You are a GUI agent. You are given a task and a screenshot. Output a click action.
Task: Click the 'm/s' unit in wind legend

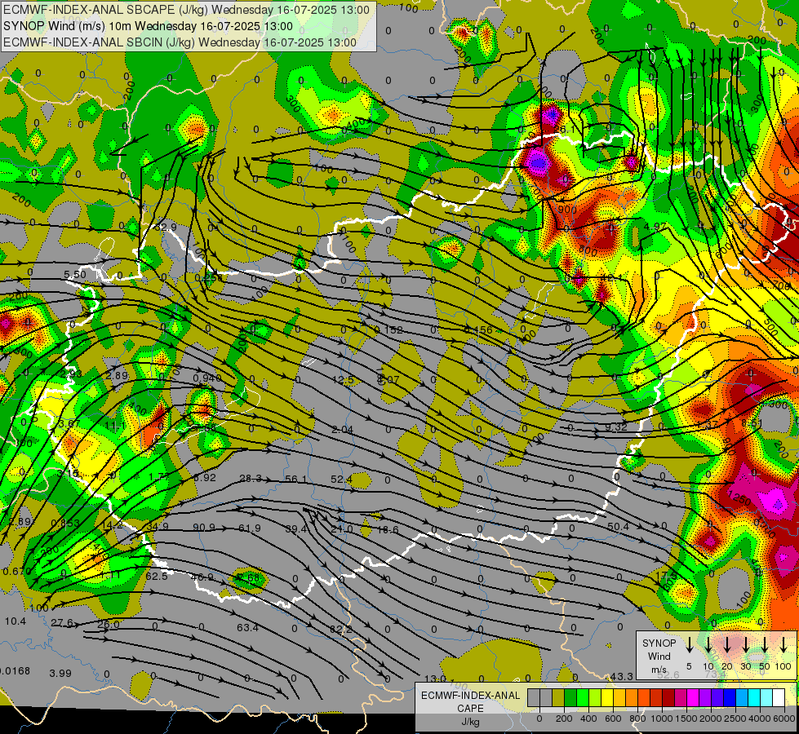(659, 670)
